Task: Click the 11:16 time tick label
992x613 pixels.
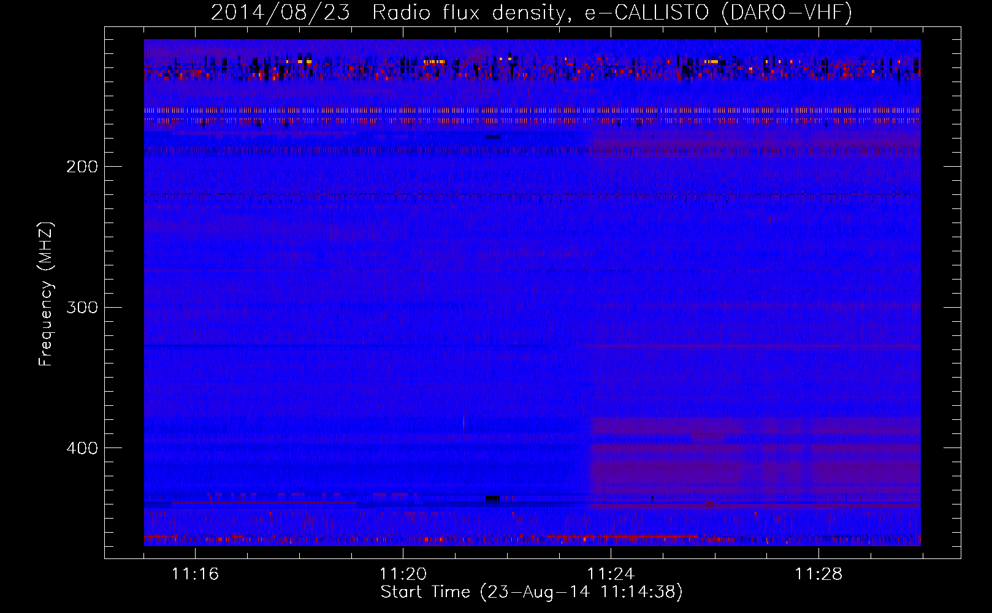Action: pos(195,574)
